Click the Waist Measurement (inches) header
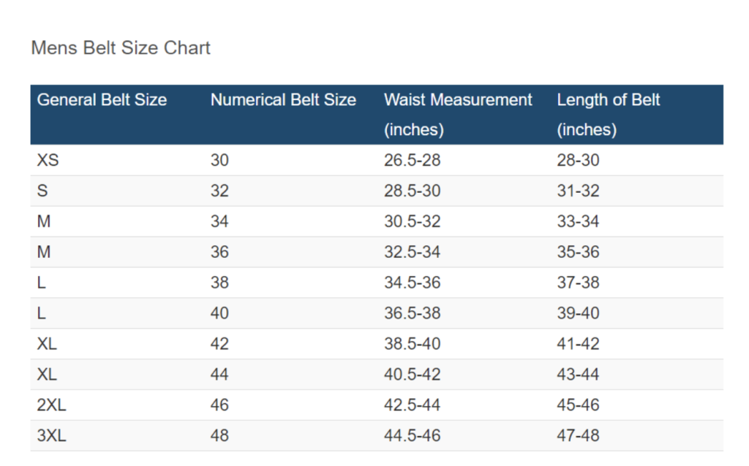 click(458, 115)
